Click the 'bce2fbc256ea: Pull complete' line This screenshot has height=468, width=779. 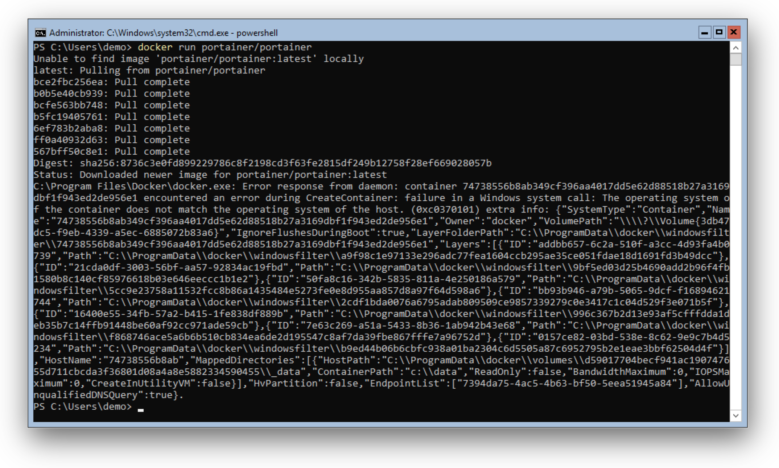pyautogui.click(x=111, y=82)
